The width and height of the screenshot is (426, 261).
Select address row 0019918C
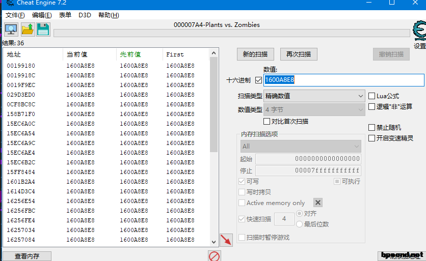[107, 75]
